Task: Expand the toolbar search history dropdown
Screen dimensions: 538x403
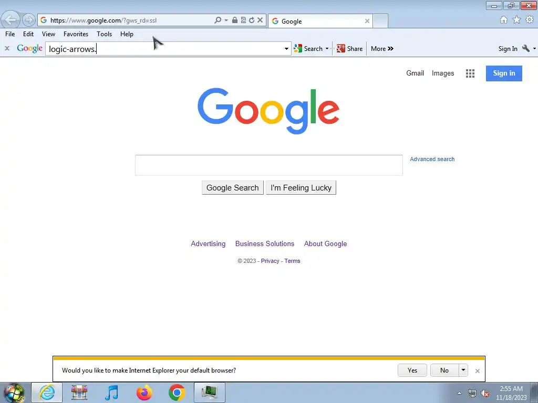Action: (286, 49)
